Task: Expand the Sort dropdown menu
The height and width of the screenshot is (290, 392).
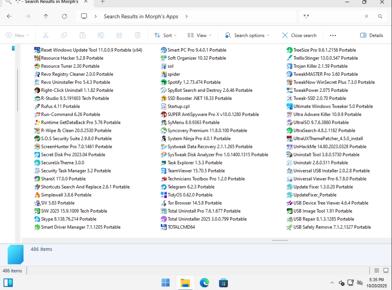Action: tap(165, 35)
